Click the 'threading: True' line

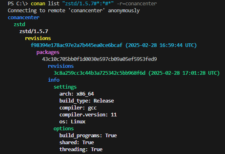coord(81,150)
